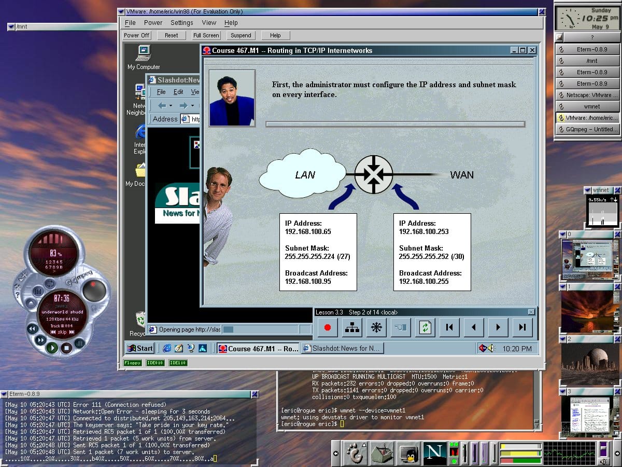Toggle VMware IDE0:0 device indicator
Image resolution: width=622 pixels, height=467 pixels.
coord(155,363)
